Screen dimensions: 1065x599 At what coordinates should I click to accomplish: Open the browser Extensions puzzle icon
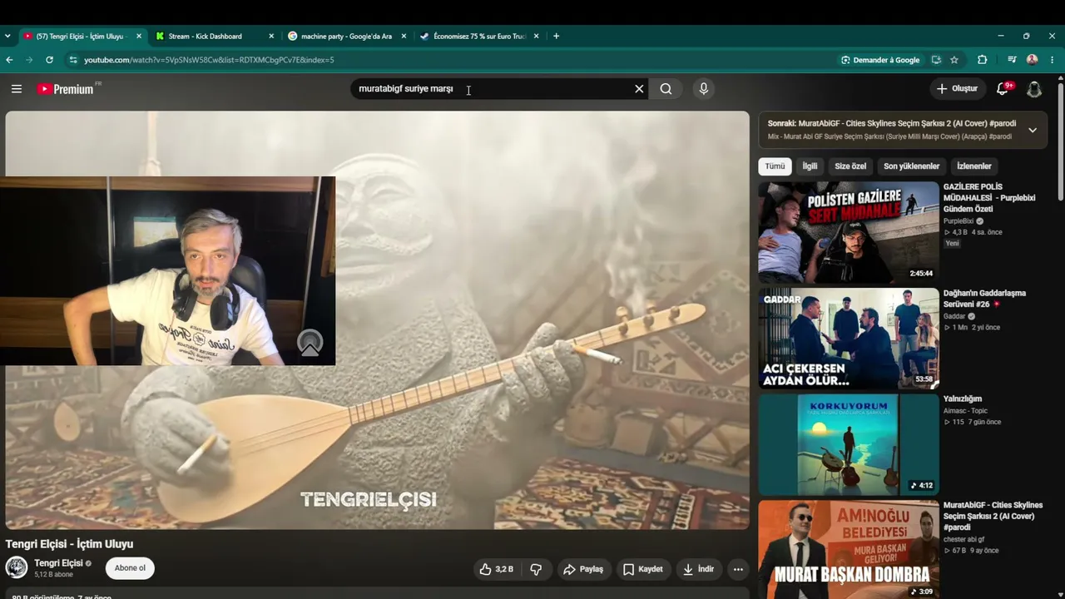(983, 60)
